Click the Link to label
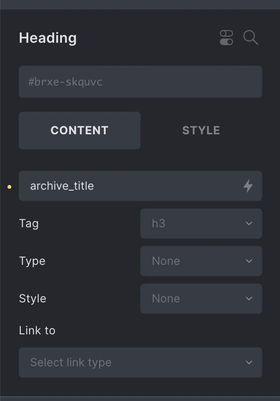The height and width of the screenshot is (401, 280). click(x=37, y=330)
